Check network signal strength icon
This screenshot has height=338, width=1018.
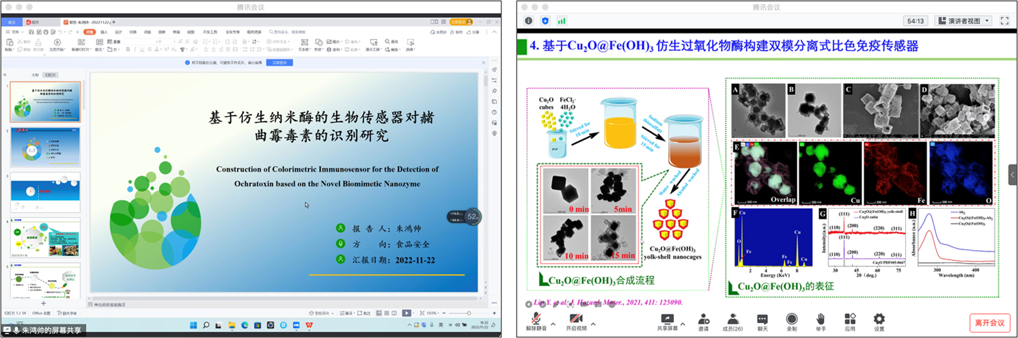click(x=561, y=20)
